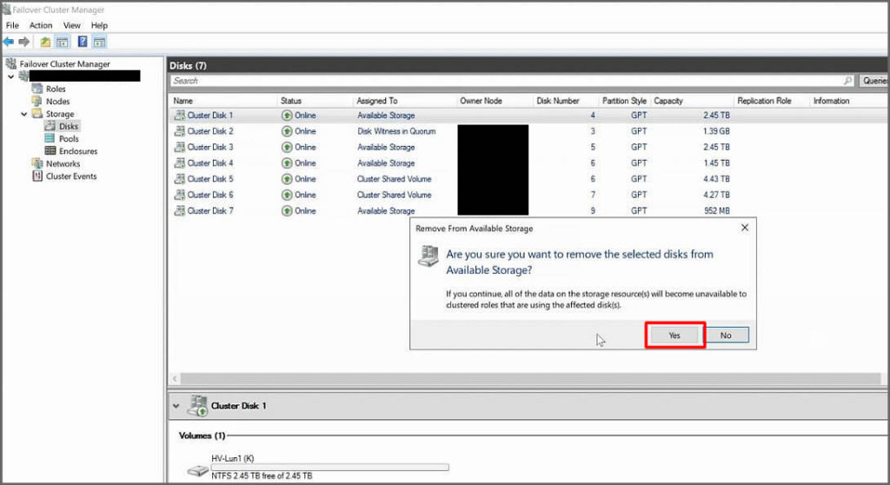Click the HV-Lun1 volume usage bar
The height and width of the screenshot is (485, 890).
(x=329, y=468)
